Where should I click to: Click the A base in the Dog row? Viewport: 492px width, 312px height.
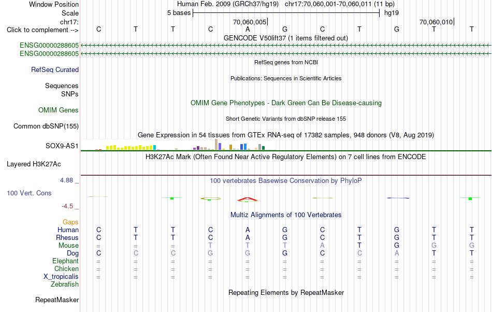click(x=397, y=253)
